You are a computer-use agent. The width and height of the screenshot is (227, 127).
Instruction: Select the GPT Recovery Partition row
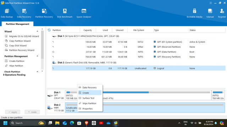coord(139,57)
